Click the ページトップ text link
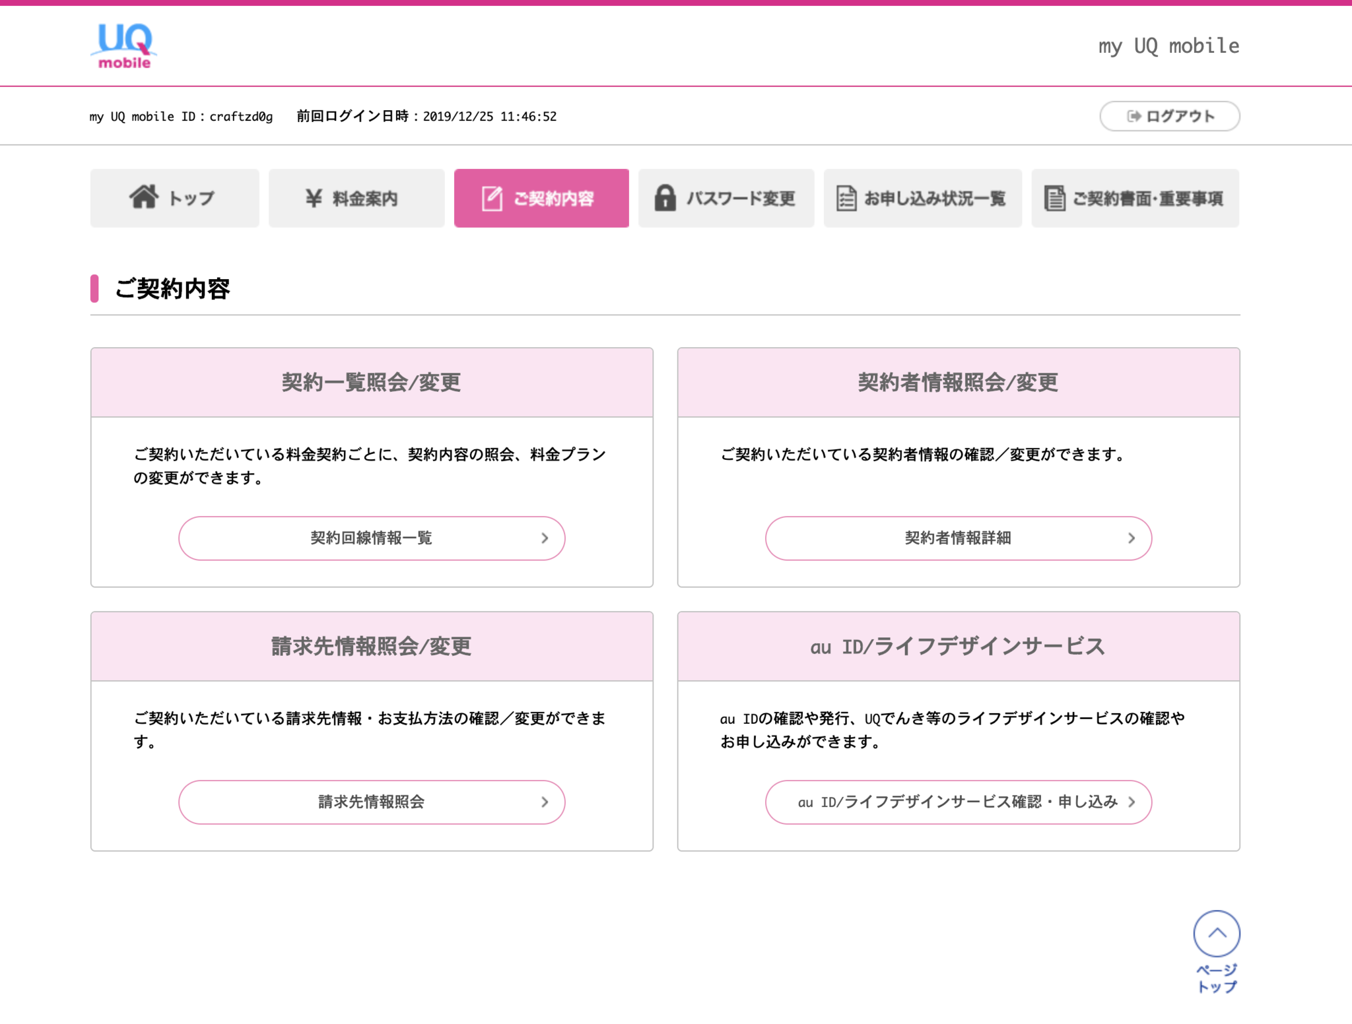This screenshot has width=1352, height=1024. [x=1217, y=978]
